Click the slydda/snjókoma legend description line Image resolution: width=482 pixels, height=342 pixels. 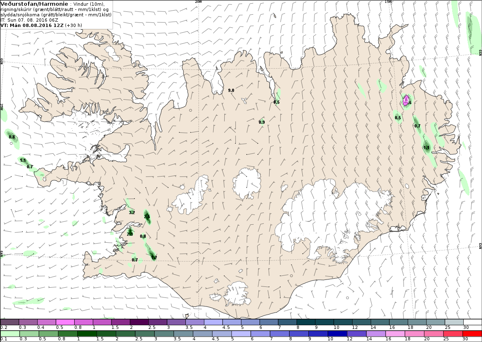(56, 14)
